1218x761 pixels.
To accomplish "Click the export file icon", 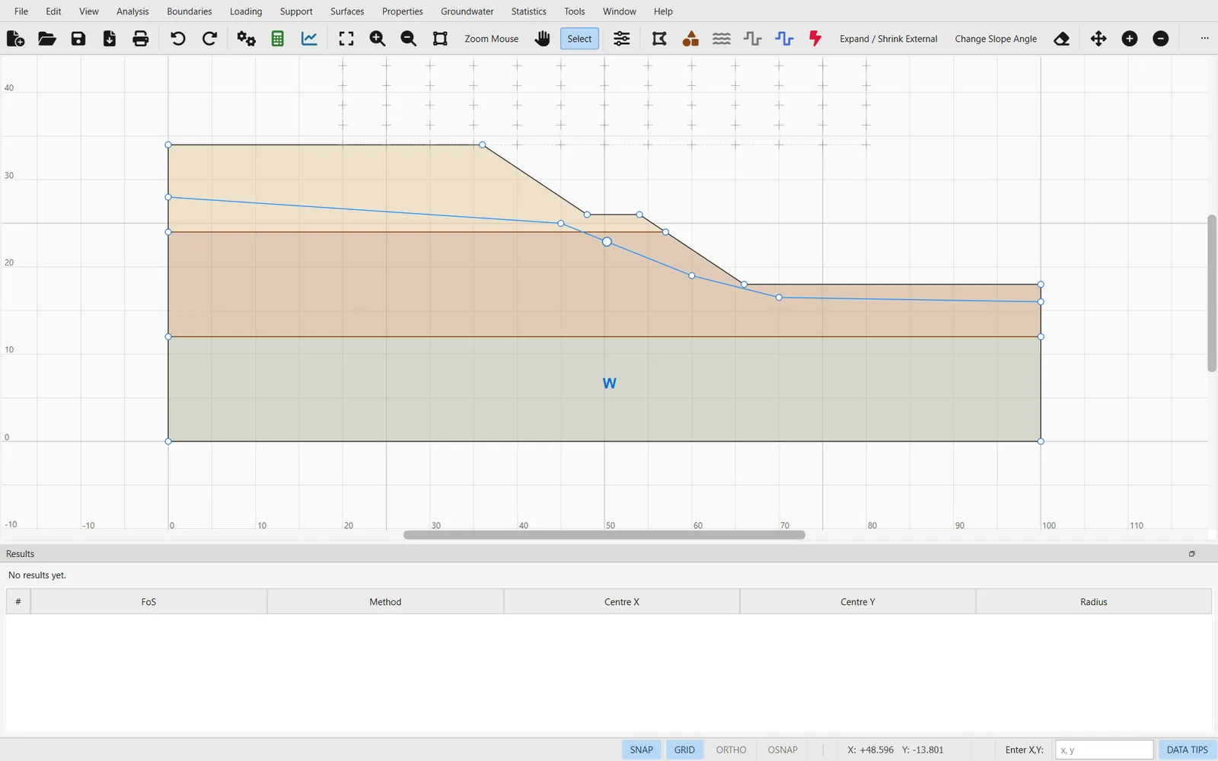I will pyautogui.click(x=110, y=39).
